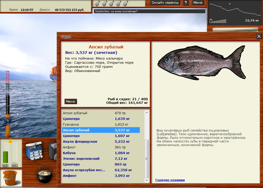Close the Садок window
Viewport: 263px width, 188px height.
coord(259,37)
